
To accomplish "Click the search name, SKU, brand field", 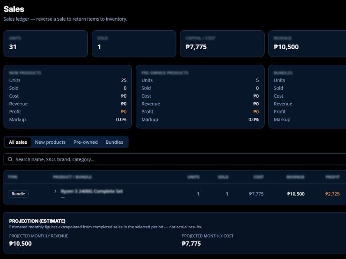I will [175, 159].
